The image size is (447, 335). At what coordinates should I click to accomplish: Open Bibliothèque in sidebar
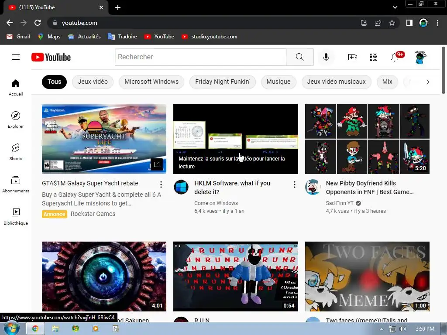click(16, 216)
